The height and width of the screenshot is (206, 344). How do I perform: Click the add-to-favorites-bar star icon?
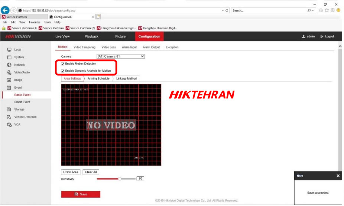[3, 28]
